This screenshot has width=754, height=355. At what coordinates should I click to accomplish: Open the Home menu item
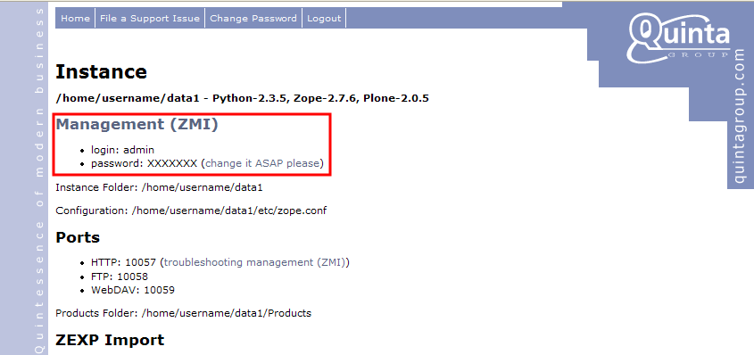(x=75, y=18)
